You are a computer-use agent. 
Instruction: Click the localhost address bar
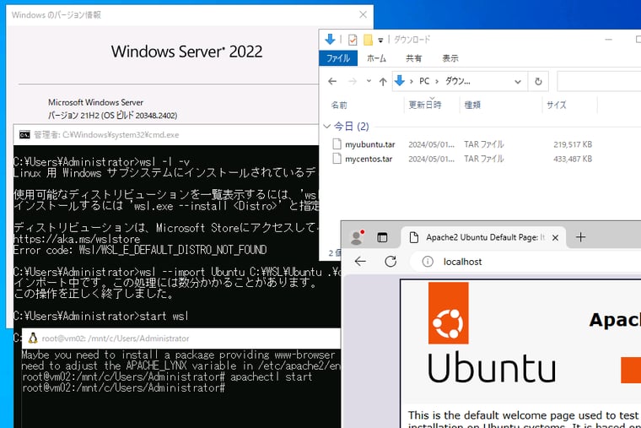point(525,262)
